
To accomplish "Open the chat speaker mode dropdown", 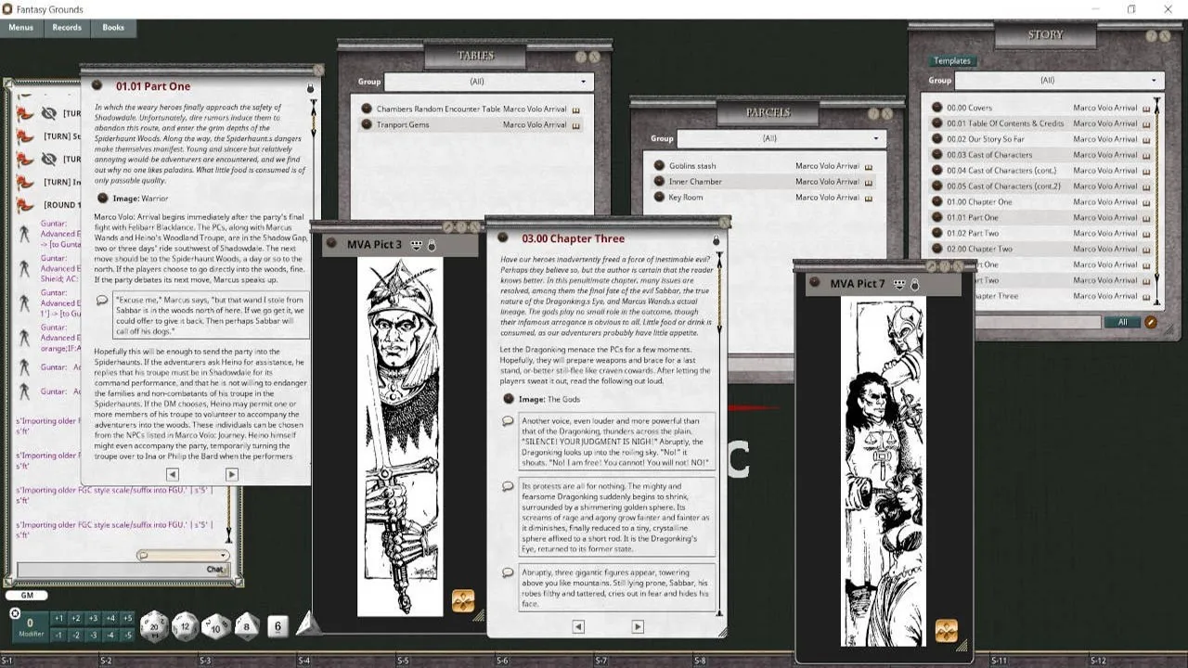I will point(183,556).
